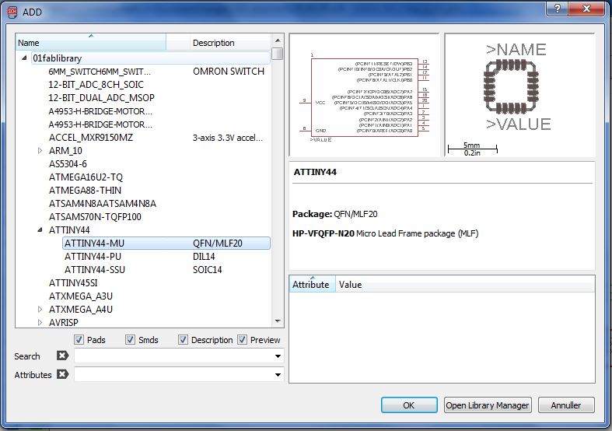Clear the Search field with X icon

point(62,356)
